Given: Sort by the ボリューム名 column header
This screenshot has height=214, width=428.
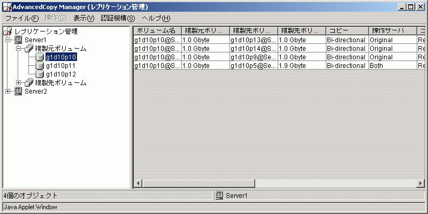Looking at the screenshot, I should point(157,30).
